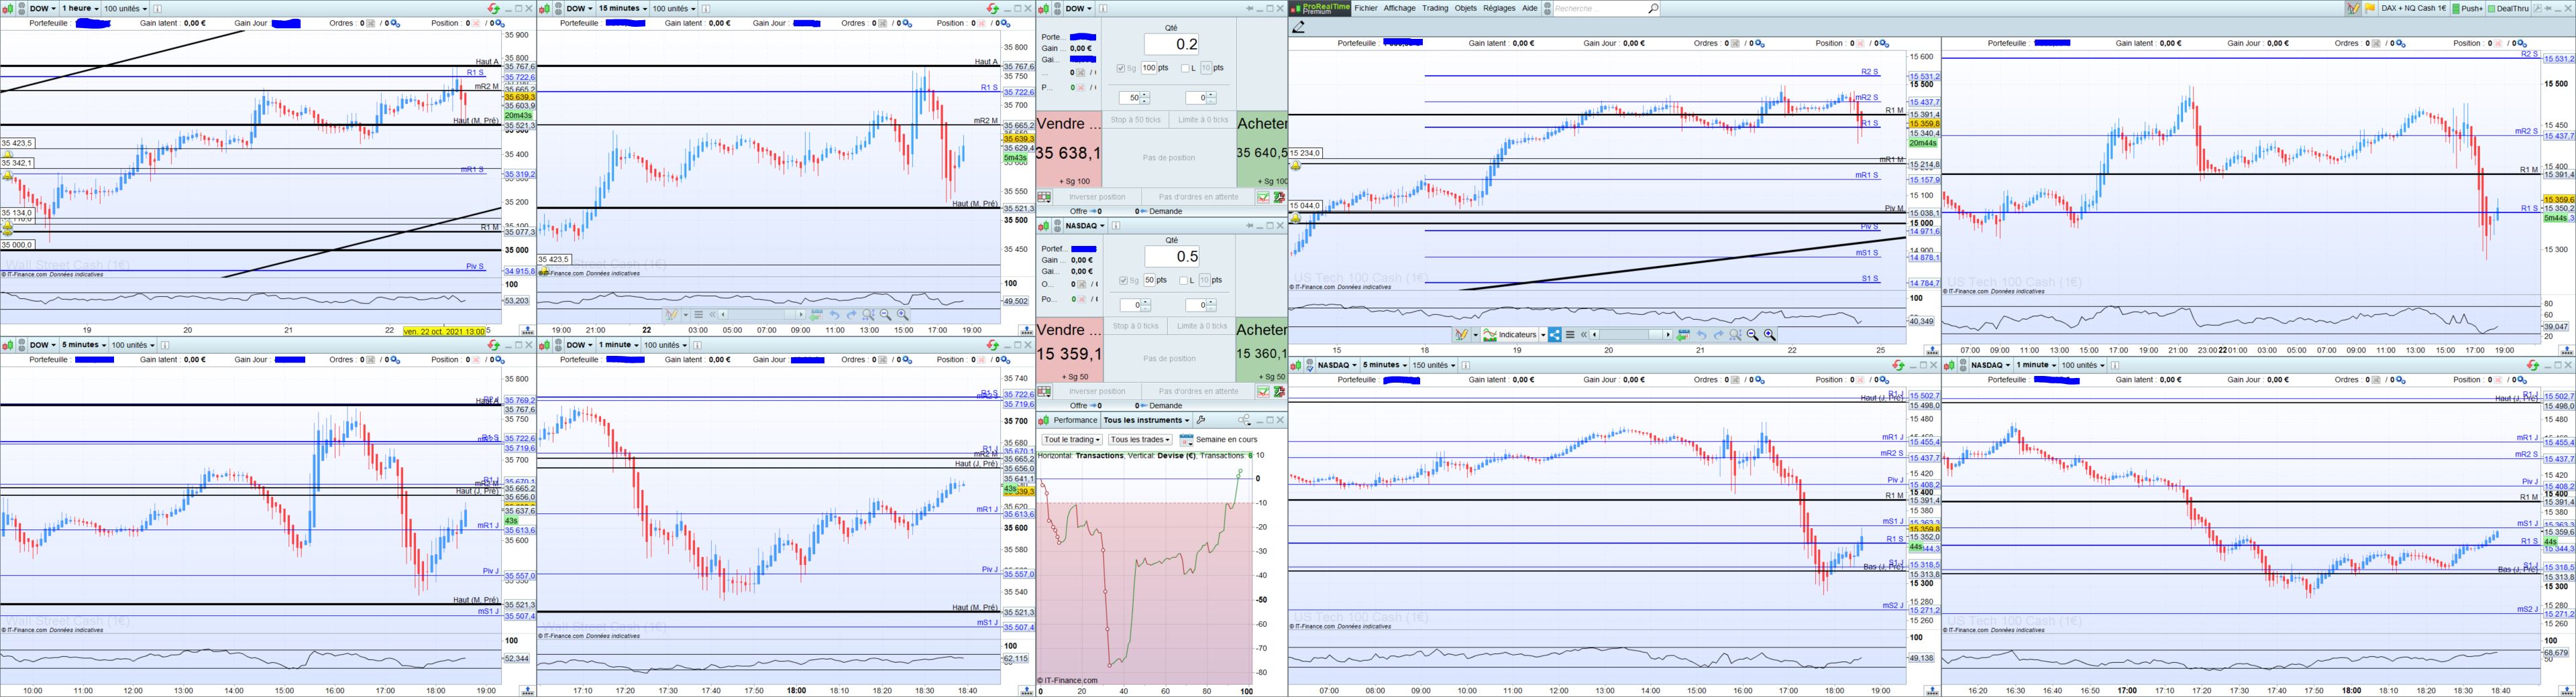This screenshot has height=697, width=2576.
Task: Click the chart icon at bottom right of DOW order panel
Action: click(x=1263, y=197)
